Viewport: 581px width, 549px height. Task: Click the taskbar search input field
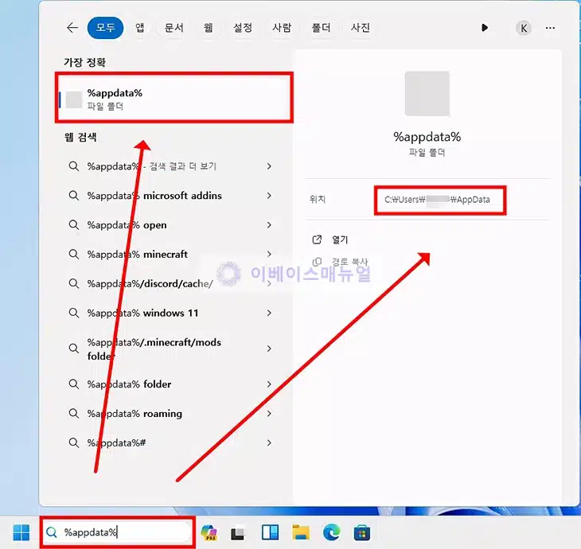click(x=119, y=532)
